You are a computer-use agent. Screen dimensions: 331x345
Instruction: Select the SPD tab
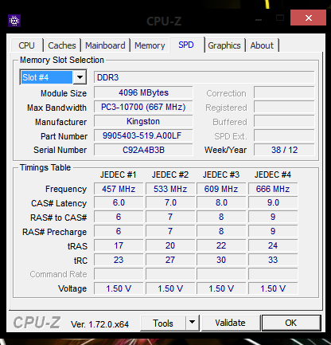186,45
